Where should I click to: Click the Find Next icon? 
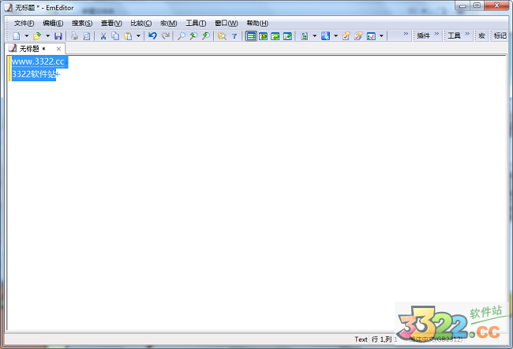(205, 36)
